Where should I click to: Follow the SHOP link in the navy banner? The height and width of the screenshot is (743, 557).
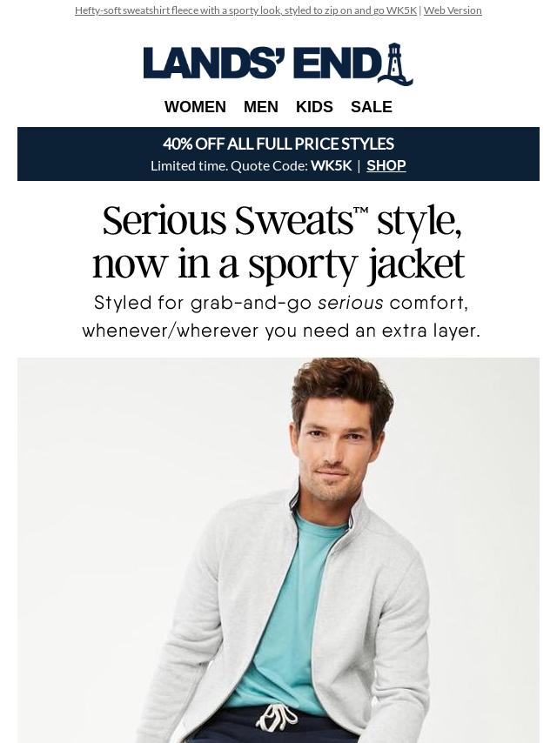(386, 165)
